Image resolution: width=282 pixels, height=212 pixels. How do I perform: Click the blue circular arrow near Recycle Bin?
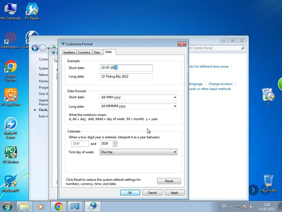pos(253,190)
